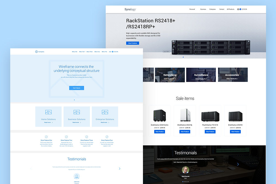Click the checkmark icon above Store Feature Four
Screen dimensions: 276x184
click(107, 137)
